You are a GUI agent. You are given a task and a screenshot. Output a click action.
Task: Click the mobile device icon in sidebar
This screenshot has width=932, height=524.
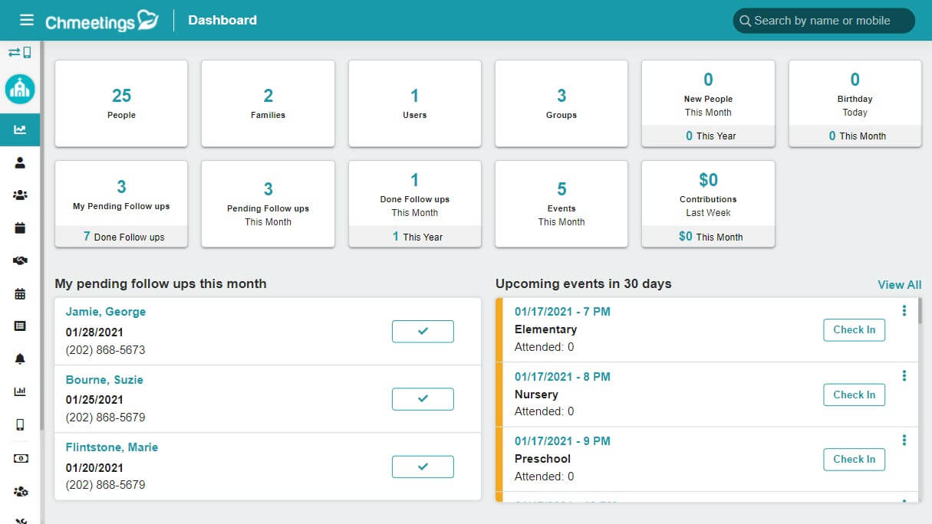point(20,424)
